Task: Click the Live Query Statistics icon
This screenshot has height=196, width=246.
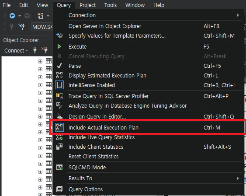Action: pos(59,137)
